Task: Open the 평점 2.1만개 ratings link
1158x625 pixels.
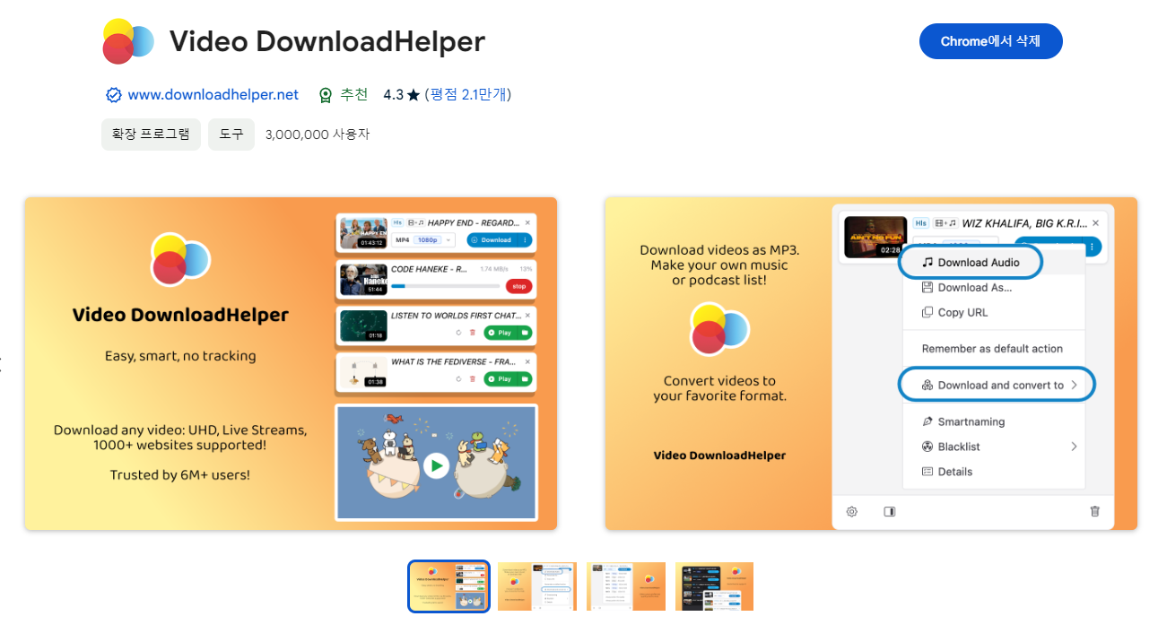Action: click(x=467, y=95)
